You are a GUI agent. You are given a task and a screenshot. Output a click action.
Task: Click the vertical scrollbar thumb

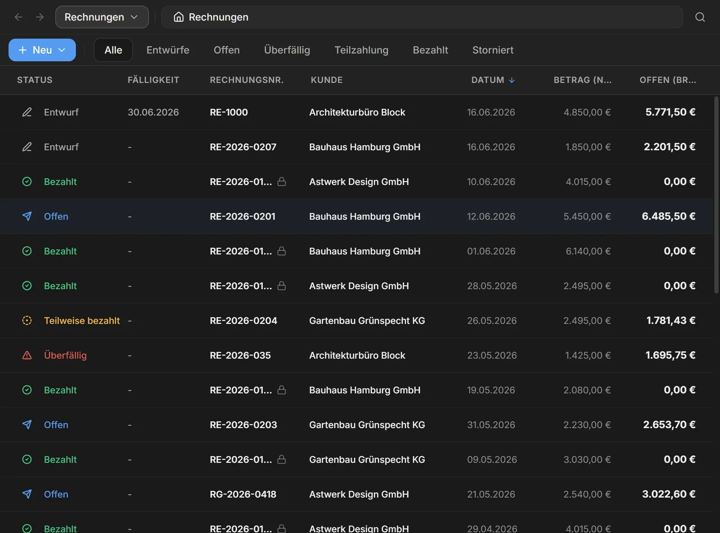coord(716,195)
